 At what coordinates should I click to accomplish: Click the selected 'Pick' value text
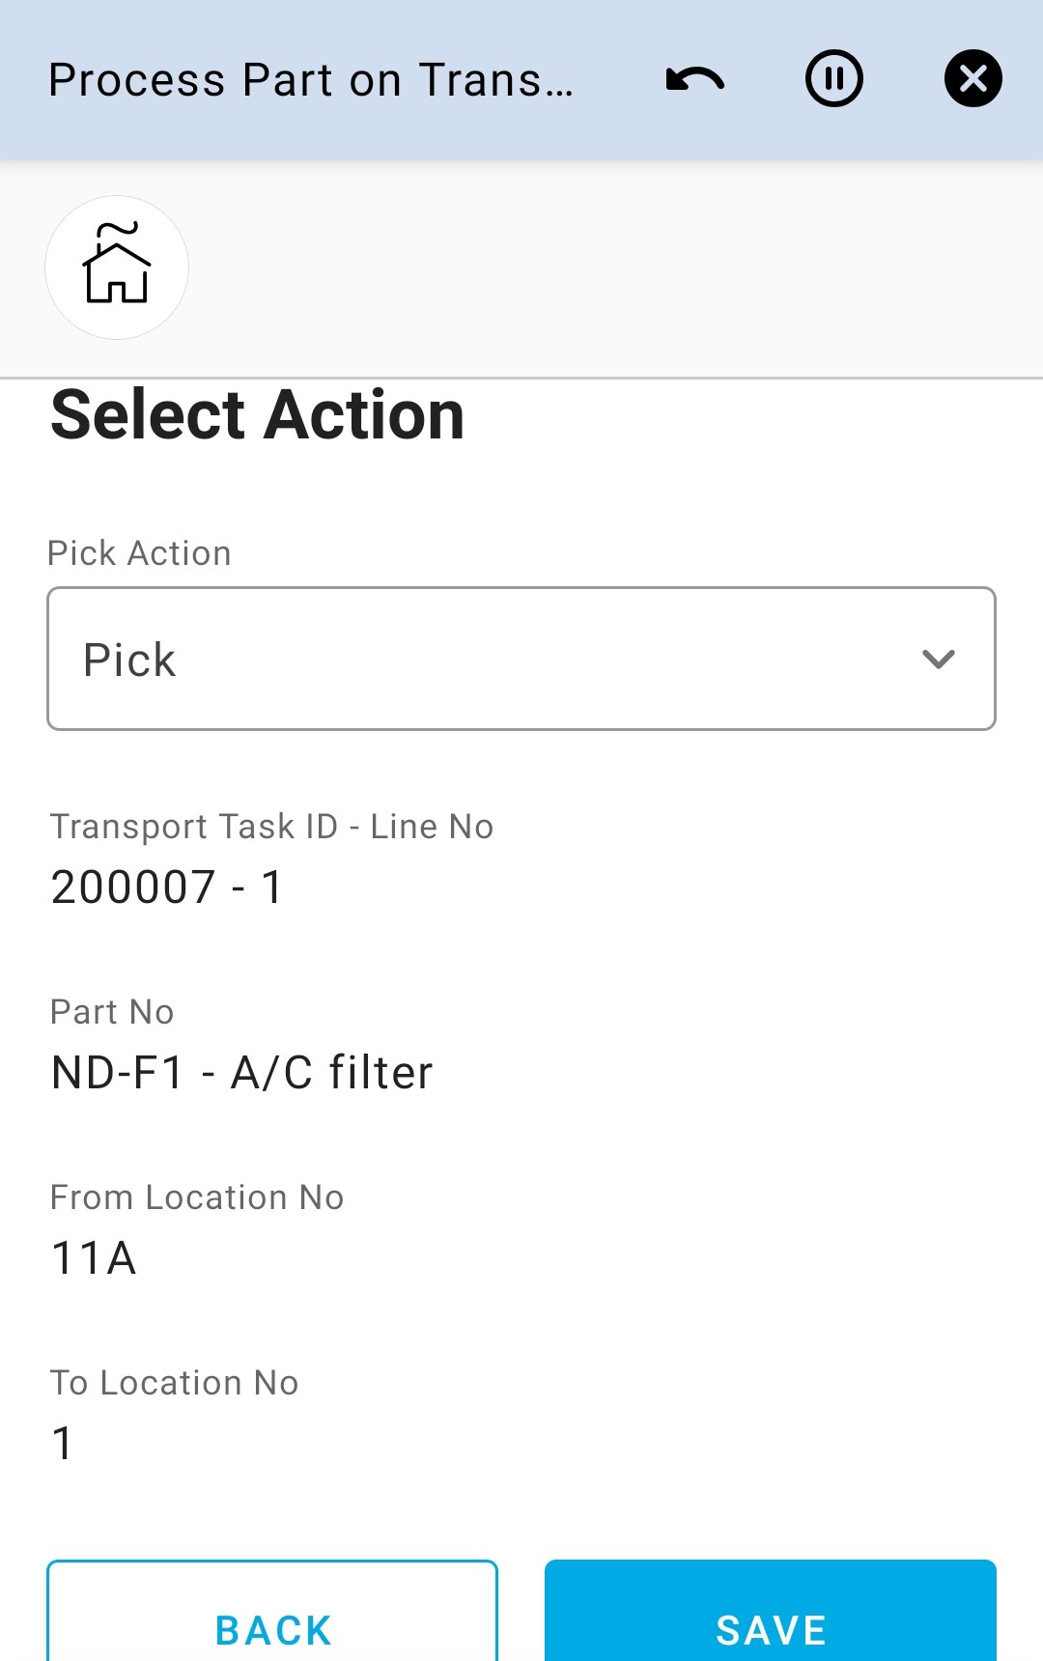tap(130, 661)
